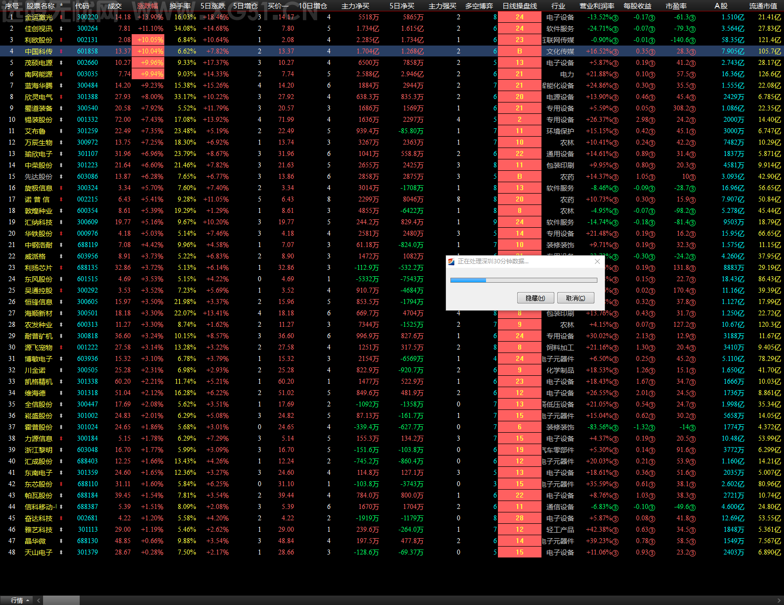Click the marker icon beside 华铁股份

point(61,234)
